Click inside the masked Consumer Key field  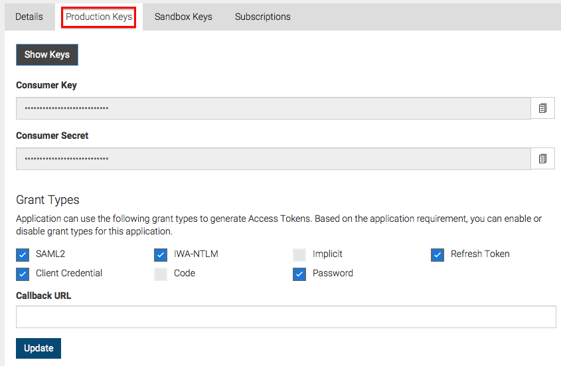pos(274,108)
